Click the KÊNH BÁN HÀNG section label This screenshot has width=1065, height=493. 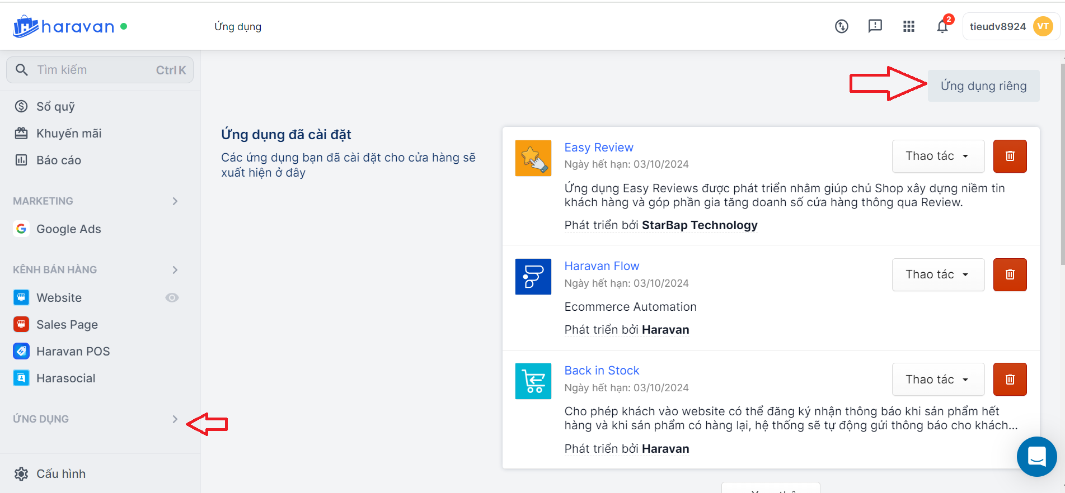click(x=55, y=269)
